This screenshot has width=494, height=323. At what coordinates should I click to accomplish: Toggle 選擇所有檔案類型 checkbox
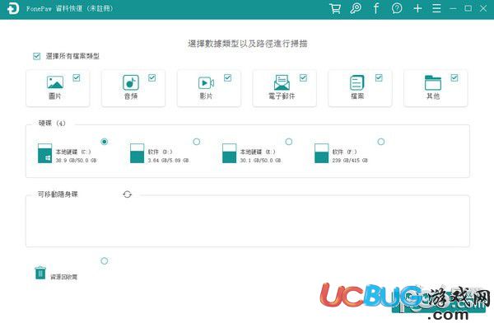click(36, 56)
